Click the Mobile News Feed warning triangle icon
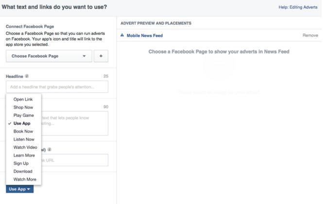Image resolution: width=327 pixels, height=204 pixels. point(122,35)
